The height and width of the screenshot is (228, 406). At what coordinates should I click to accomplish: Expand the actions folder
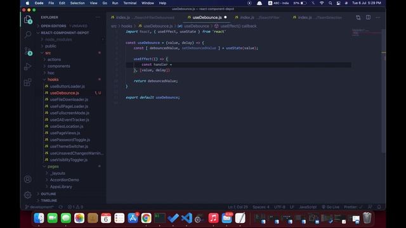(x=54, y=60)
